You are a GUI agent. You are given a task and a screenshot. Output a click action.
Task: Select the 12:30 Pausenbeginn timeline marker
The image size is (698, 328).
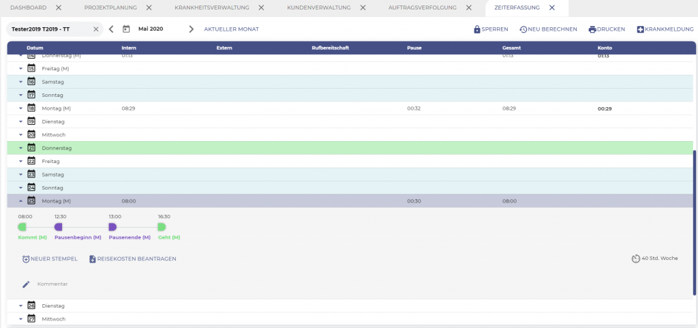[59, 226]
